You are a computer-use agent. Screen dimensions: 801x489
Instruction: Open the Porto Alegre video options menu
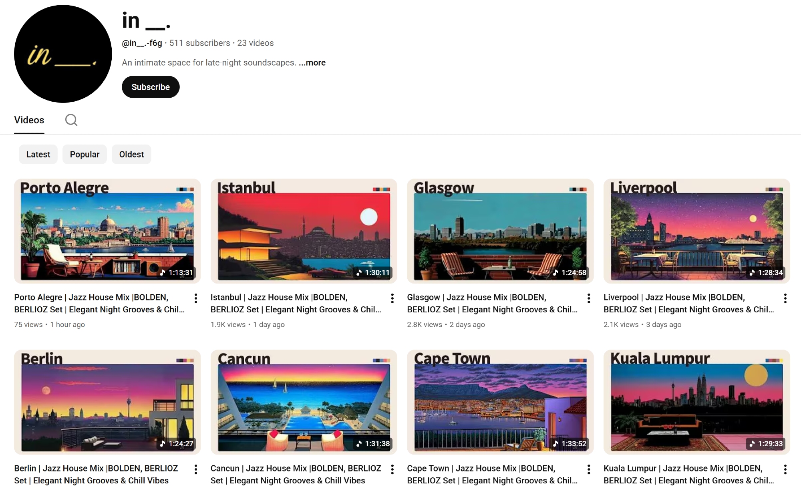pyautogui.click(x=195, y=298)
